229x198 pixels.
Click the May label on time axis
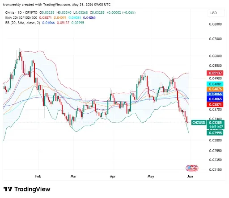(x=151, y=176)
